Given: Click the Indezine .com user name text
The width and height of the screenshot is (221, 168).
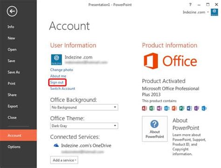Looking at the screenshot, I should [79, 57].
